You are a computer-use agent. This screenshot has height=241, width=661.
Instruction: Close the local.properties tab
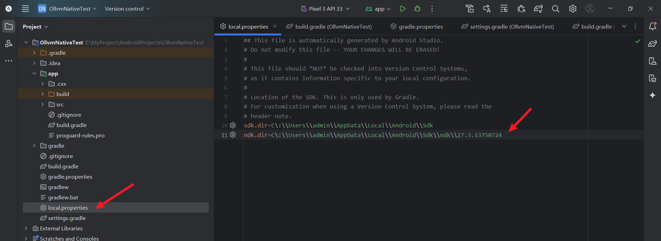click(x=275, y=26)
